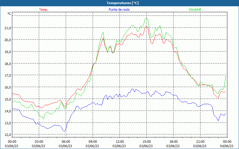Click the 09:00 time axis label

pos(93,142)
